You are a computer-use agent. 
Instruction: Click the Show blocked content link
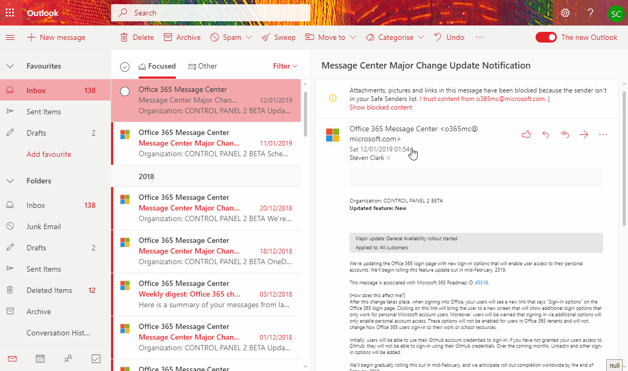pos(380,107)
